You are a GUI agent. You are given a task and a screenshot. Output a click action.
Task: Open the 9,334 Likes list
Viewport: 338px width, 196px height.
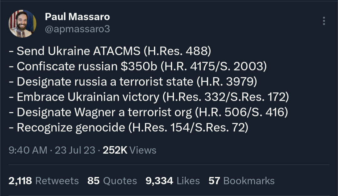point(172,181)
